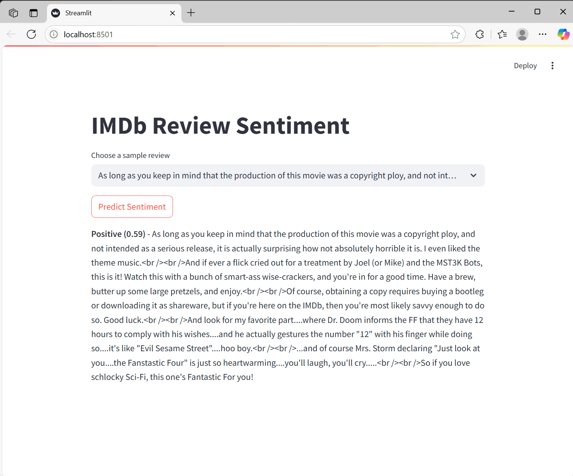Click the browser back arrow
The width and height of the screenshot is (573, 476).
[x=11, y=34]
